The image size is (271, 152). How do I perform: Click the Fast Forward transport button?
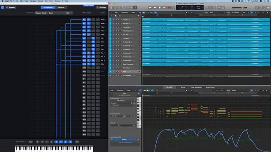(x=155, y=8)
